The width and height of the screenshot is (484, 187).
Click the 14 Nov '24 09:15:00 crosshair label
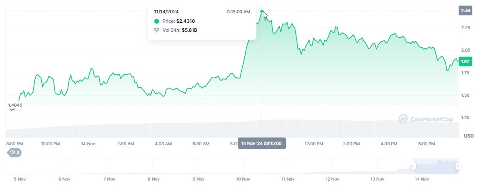point(262,143)
